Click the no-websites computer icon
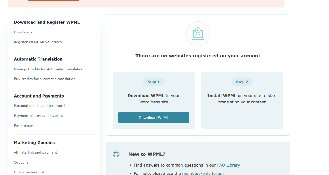 (198, 34)
